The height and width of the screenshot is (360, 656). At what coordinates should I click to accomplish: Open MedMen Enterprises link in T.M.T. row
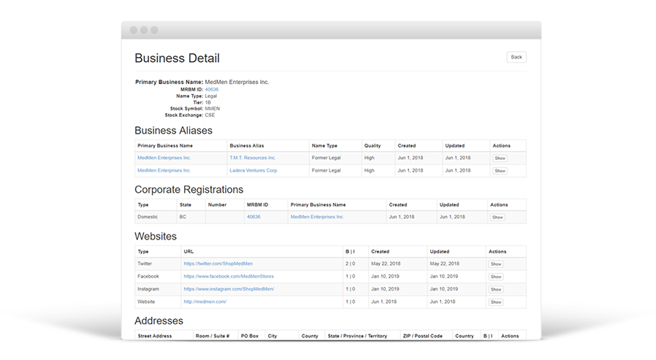(164, 158)
